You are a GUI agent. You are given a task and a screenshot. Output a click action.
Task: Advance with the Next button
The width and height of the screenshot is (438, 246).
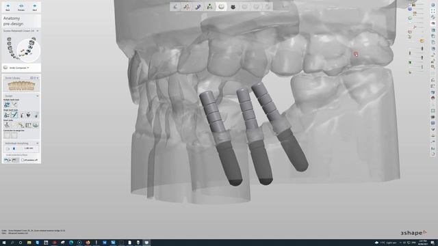click(x=35, y=8)
